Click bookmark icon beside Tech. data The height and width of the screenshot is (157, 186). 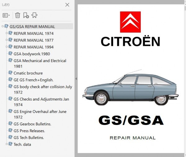coord(11,144)
